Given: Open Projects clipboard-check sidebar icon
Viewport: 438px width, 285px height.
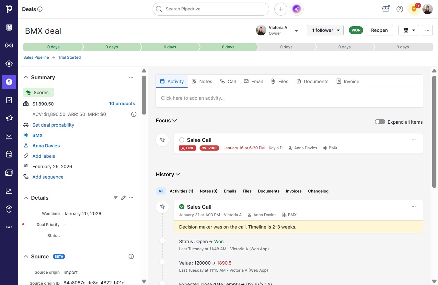Looking at the screenshot, I should point(9,100).
